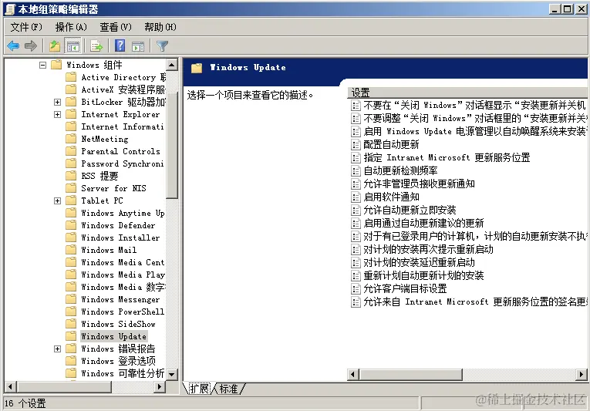Open the 查看(V) menu
This screenshot has width=590, height=411.
coord(116,27)
